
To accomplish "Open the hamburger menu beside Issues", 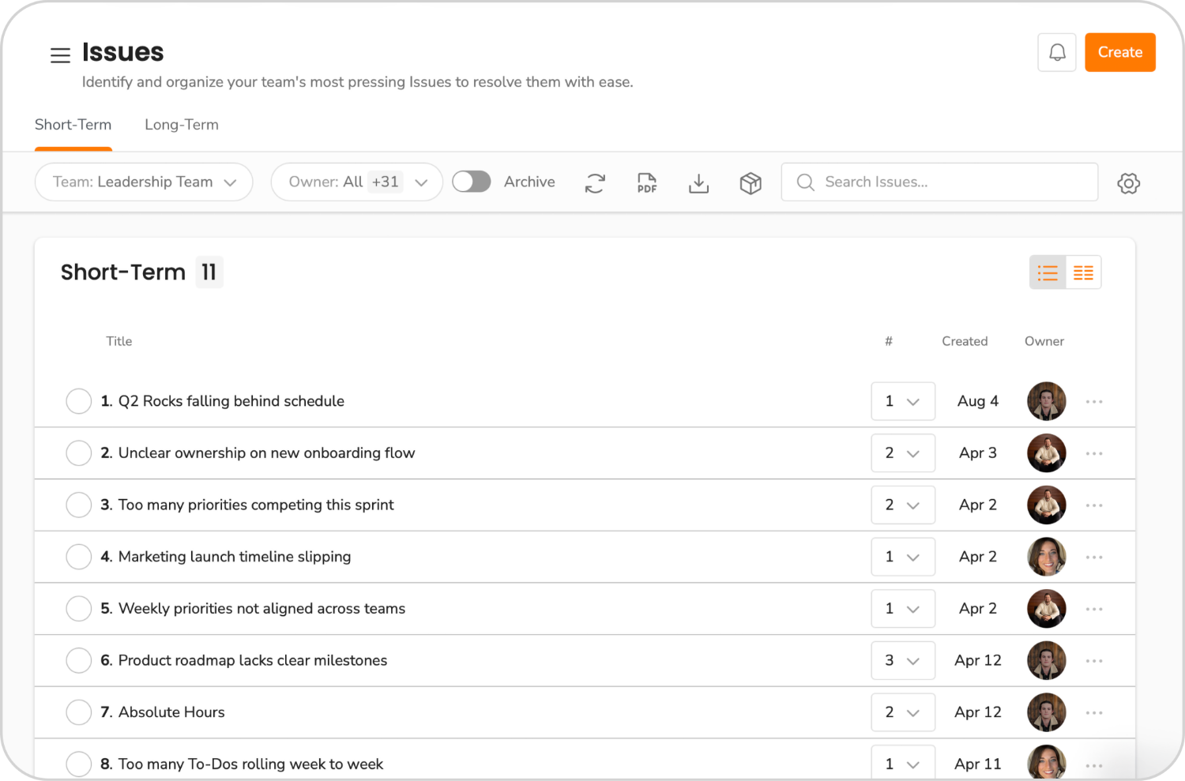I will tap(60, 55).
